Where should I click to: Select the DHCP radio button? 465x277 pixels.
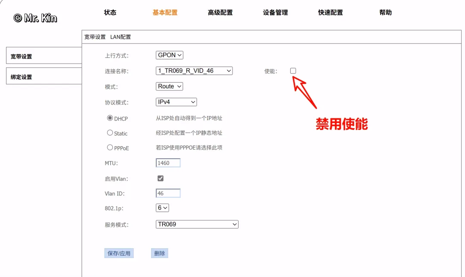[x=110, y=118]
